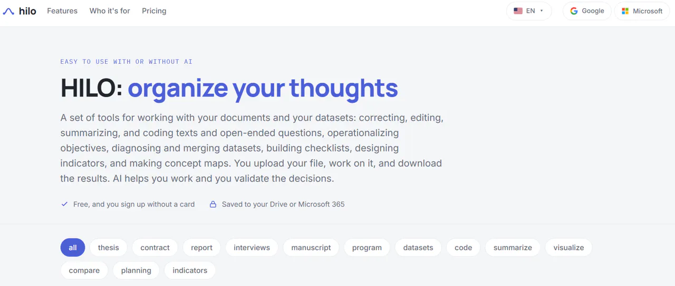675x286 pixels.
Task: Toggle the 'contract' filter chip
Action: click(x=155, y=247)
